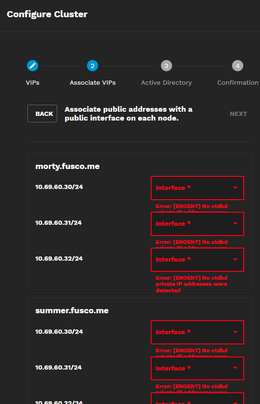Image resolution: width=260 pixels, height=404 pixels.
Task: Open Interface dropdown for summer 10.69.60.30/24
Action: coord(197,332)
